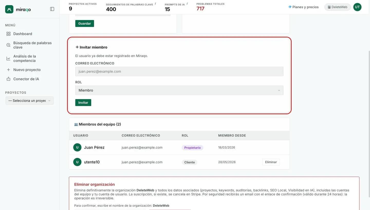Viewport: 370px width, 210px height.
Task: Click the competitor analysis chart icon
Action: (8, 59)
